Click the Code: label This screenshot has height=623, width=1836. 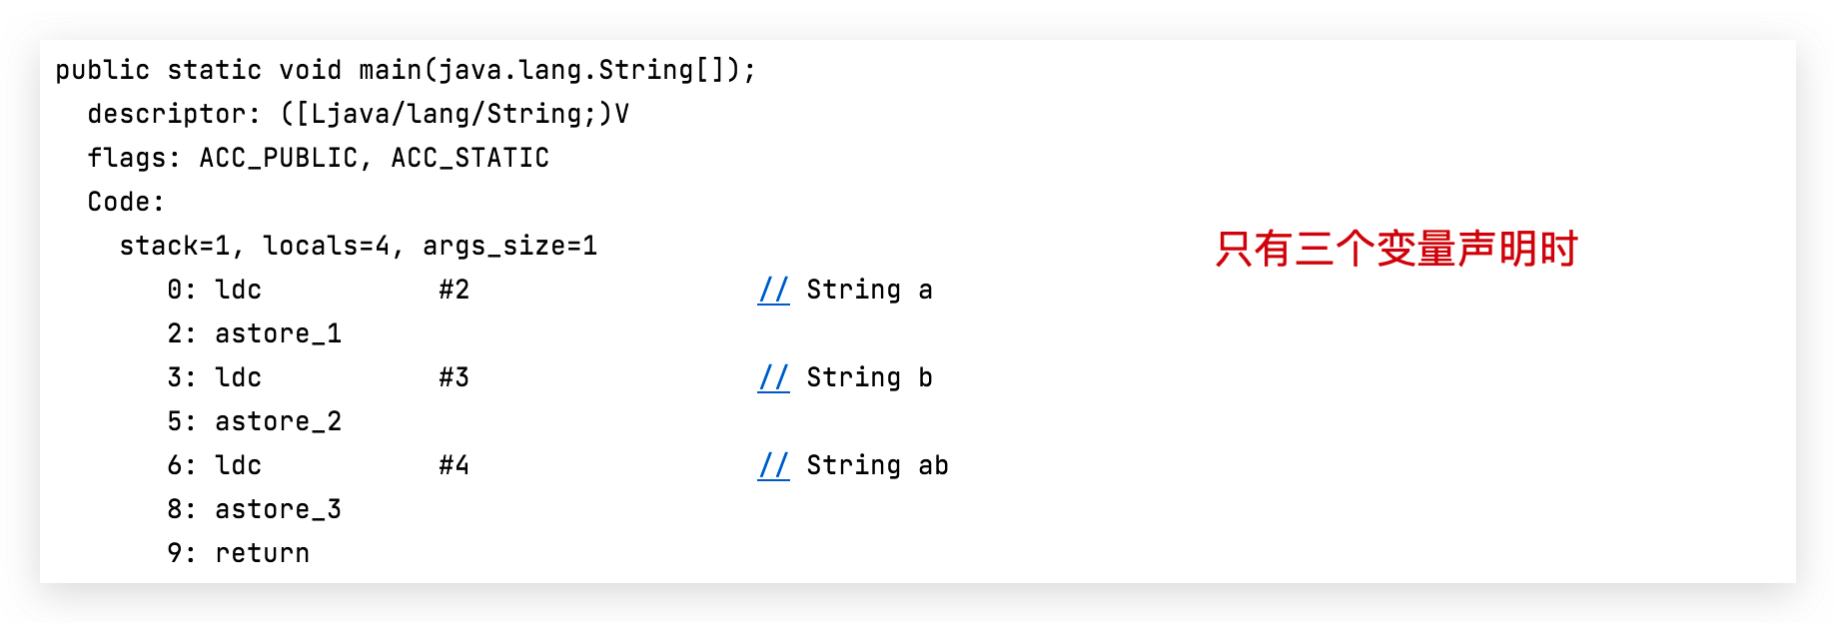[x=126, y=202]
